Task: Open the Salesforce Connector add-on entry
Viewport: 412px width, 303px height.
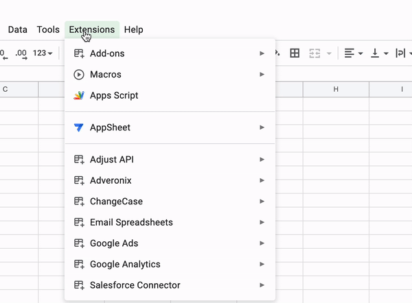Action: (x=170, y=285)
